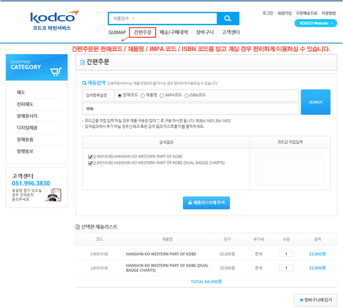Image resolution: width=343 pixels, height=308 pixels.
Task: Click the 제품리스트에 추가 button
Action: coord(206,203)
